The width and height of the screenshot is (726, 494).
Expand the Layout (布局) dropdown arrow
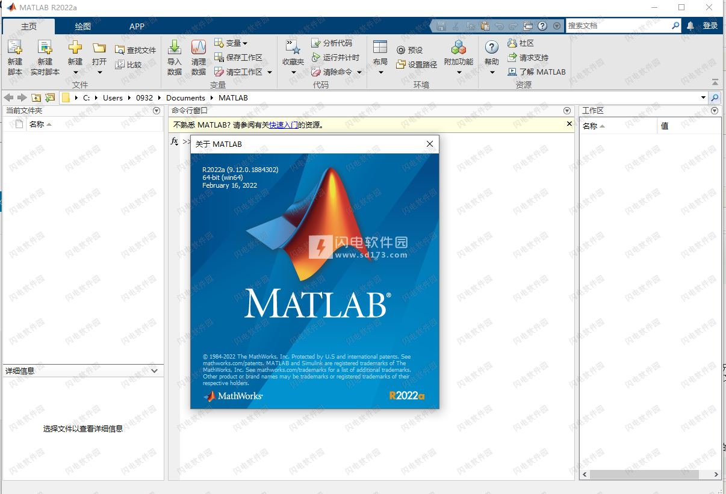380,72
